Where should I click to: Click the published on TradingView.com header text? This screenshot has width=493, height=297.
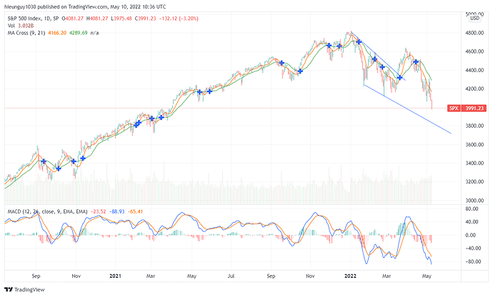pos(69,6)
